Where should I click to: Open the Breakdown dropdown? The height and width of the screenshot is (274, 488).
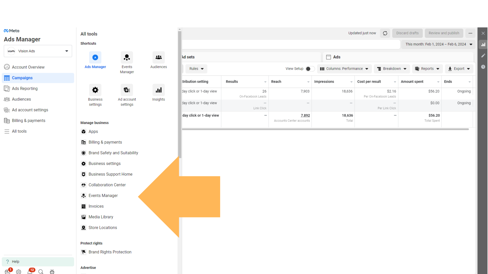pos(392,69)
